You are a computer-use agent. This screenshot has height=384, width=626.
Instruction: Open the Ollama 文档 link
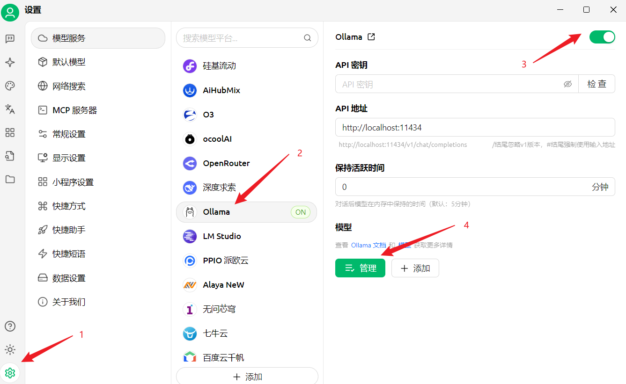[368, 245]
